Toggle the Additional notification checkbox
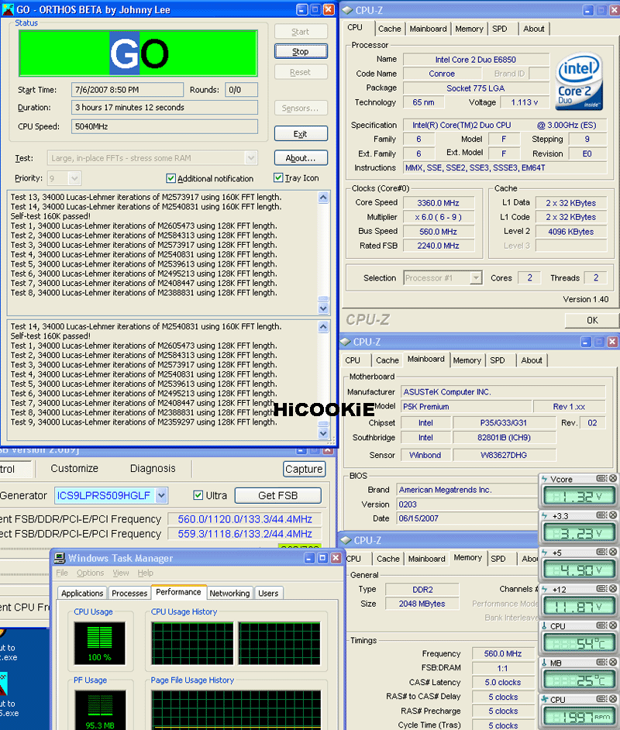 click(x=171, y=178)
